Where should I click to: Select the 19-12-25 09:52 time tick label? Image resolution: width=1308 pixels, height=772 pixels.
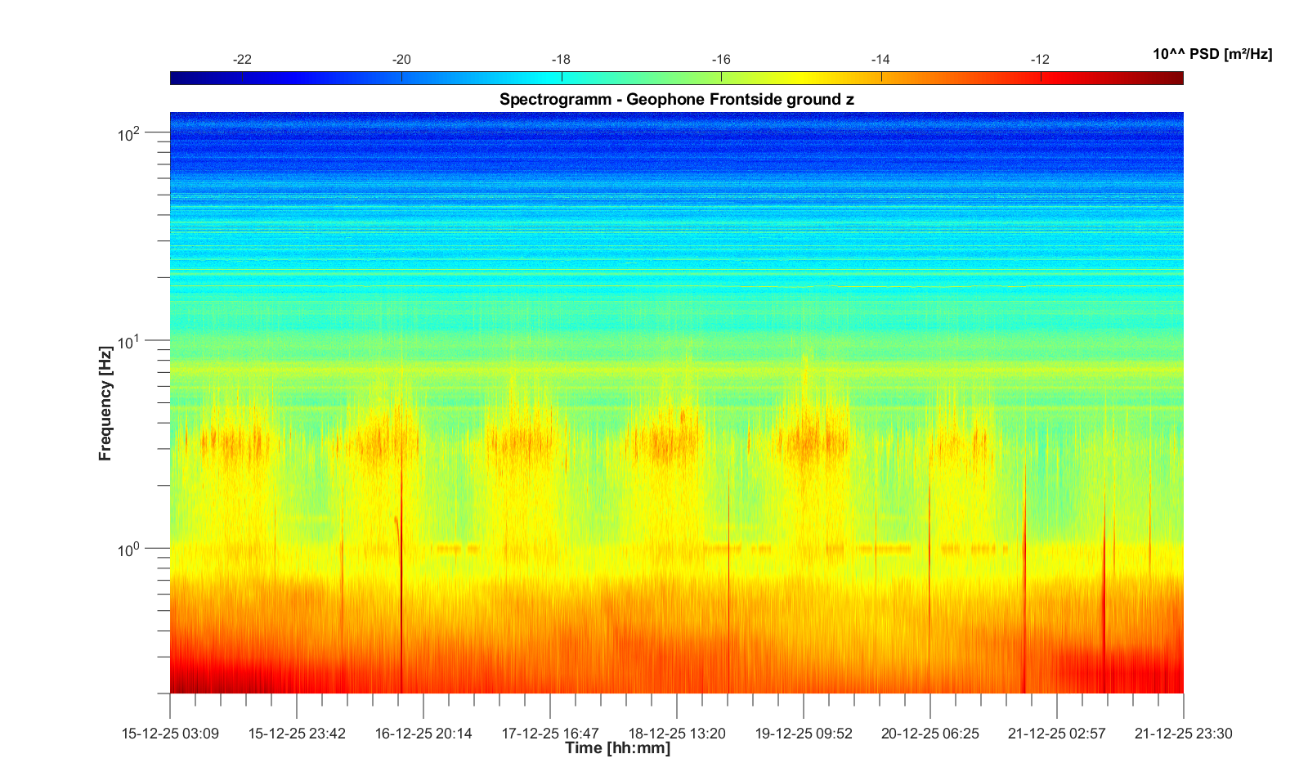click(x=804, y=734)
